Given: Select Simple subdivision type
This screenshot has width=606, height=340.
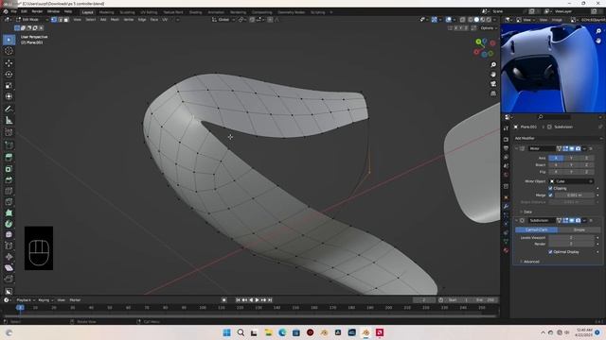Looking at the screenshot, I should coord(579,229).
